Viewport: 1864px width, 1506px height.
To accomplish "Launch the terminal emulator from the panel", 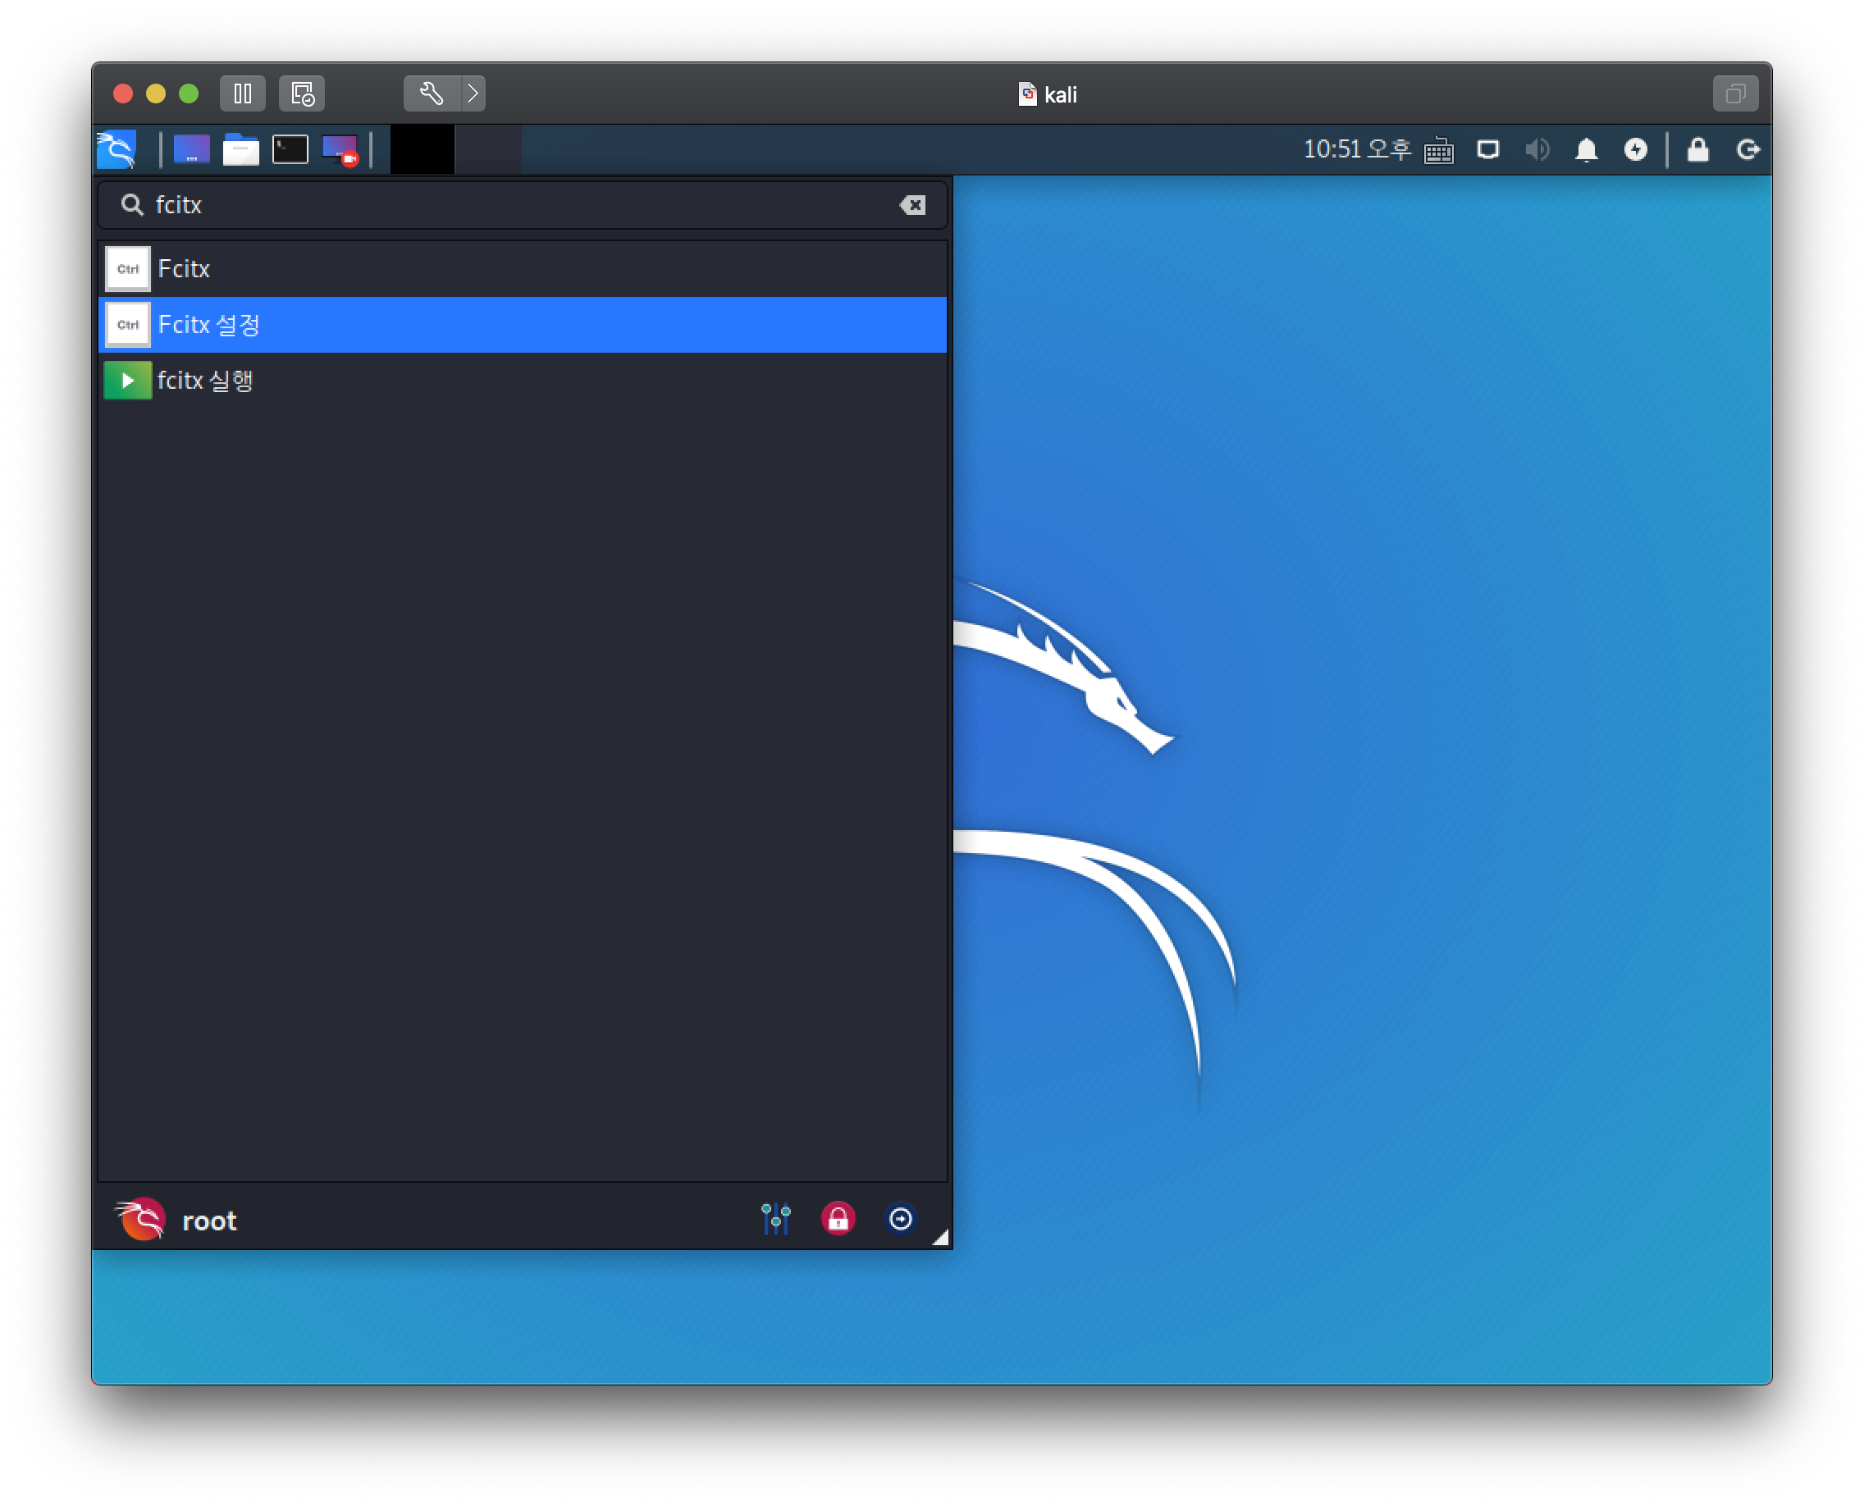I will (290, 149).
